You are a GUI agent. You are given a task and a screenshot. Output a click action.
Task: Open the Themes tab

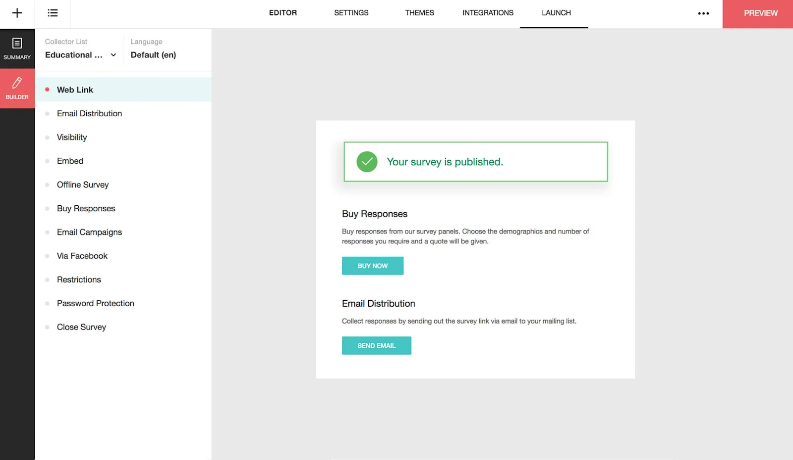click(419, 13)
